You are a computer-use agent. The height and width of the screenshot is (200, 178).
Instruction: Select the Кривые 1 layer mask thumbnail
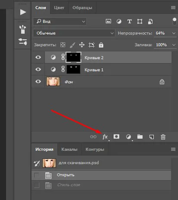coord(73,69)
